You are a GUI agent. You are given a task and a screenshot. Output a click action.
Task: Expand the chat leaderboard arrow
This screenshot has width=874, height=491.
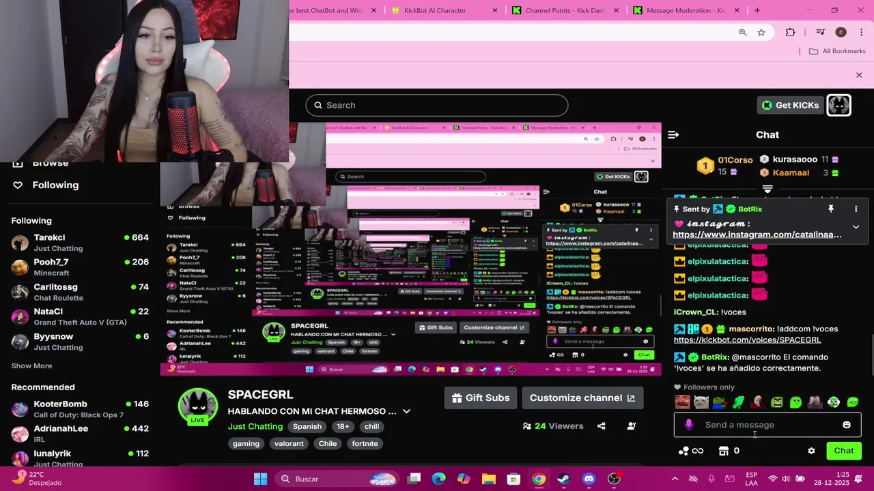(767, 189)
